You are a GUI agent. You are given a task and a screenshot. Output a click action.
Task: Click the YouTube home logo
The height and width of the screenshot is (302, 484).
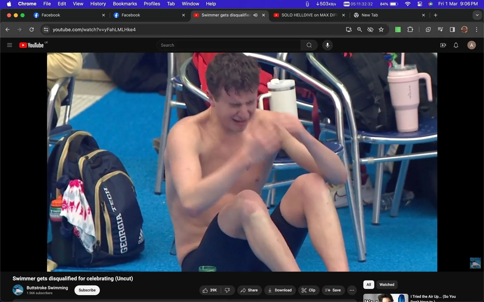point(32,45)
